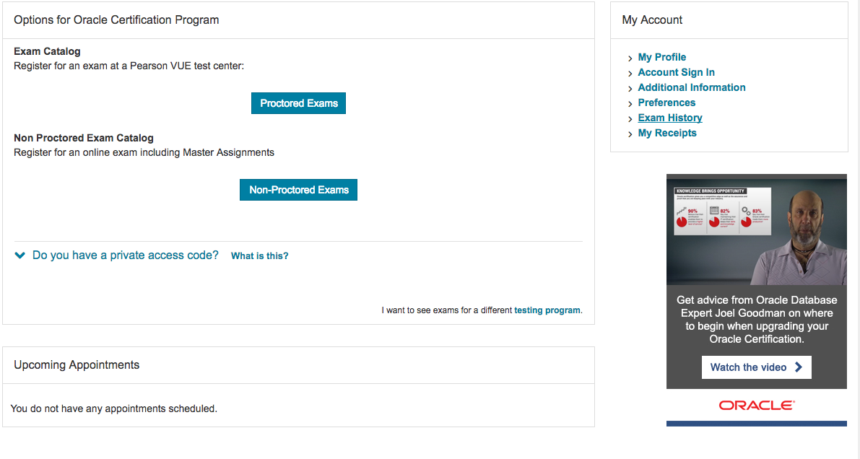This screenshot has width=860, height=459.
Task: Go to Account Sign In
Action: click(x=676, y=72)
